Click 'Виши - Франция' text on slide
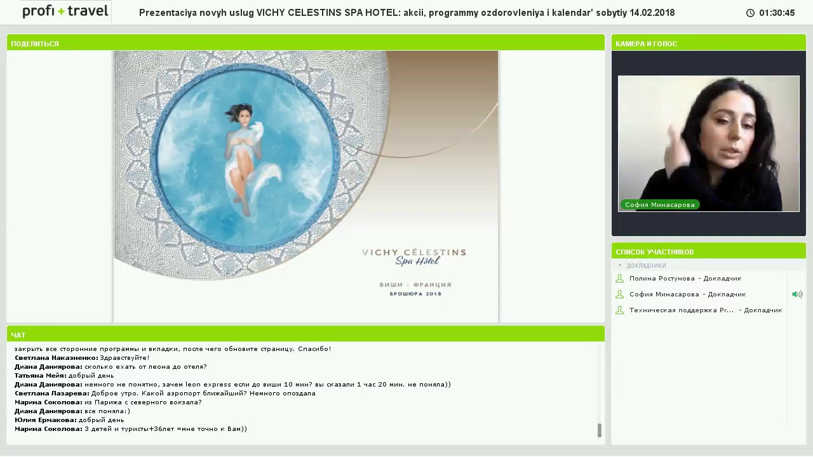 coord(415,285)
